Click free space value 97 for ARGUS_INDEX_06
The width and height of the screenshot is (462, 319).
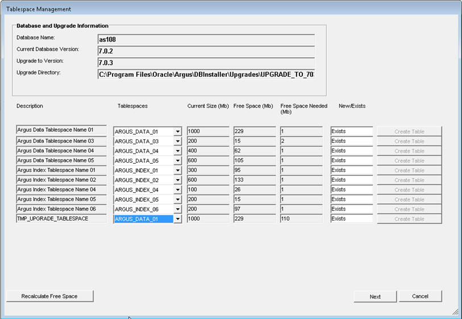click(x=255, y=209)
